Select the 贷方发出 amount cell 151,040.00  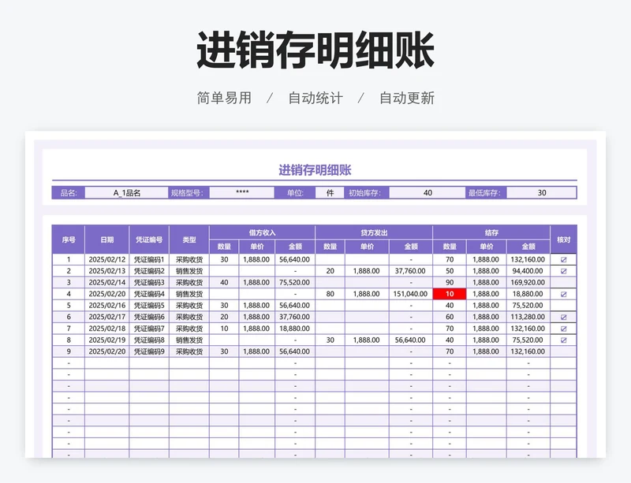(410, 294)
